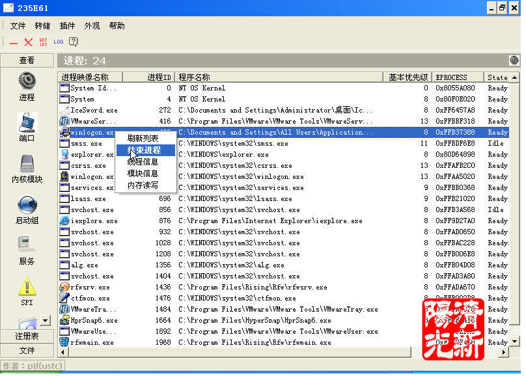Select svchost.exe with PID 1404
Image resolution: width=526 pixels, height=376 pixels.
(x=284, y=276)
